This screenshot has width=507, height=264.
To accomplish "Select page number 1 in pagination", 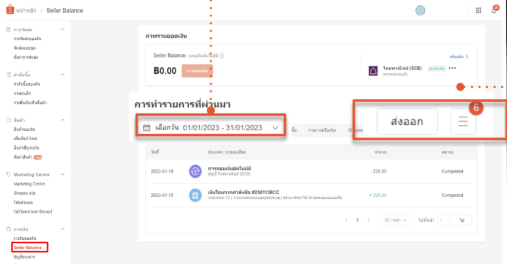I will coord(357,220).
